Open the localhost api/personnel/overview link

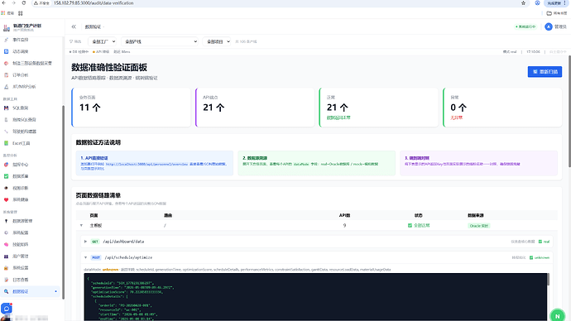[x=146, y=164]
